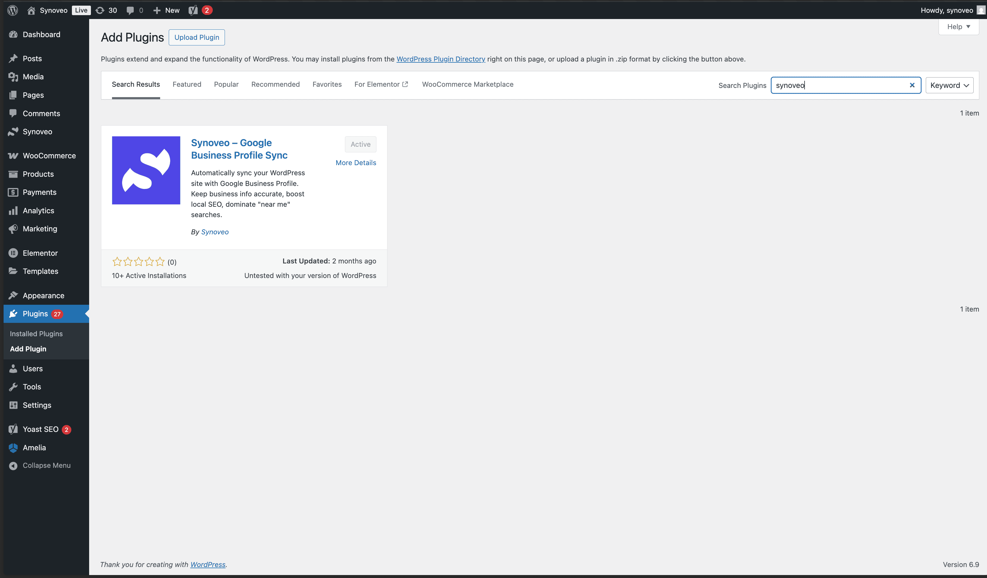Click the Upload Plugin button

point(197,37)
